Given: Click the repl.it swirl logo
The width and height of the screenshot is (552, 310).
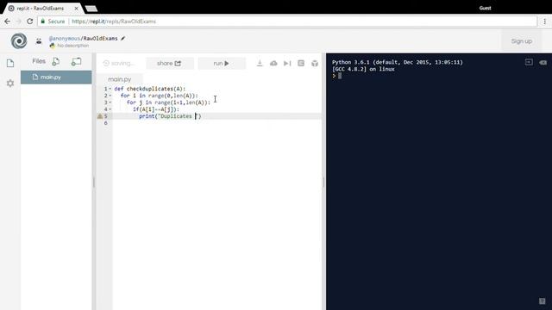Looking at the screenshot, I should pos(19,41).
